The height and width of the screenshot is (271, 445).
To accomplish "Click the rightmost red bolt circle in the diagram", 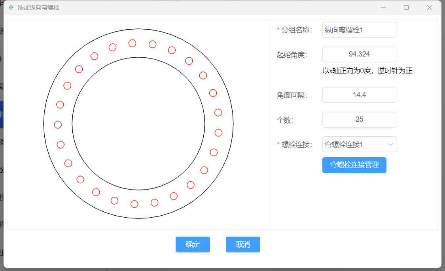I will click(218, 133).
